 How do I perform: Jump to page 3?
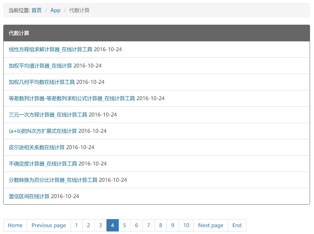click(101, 225)
